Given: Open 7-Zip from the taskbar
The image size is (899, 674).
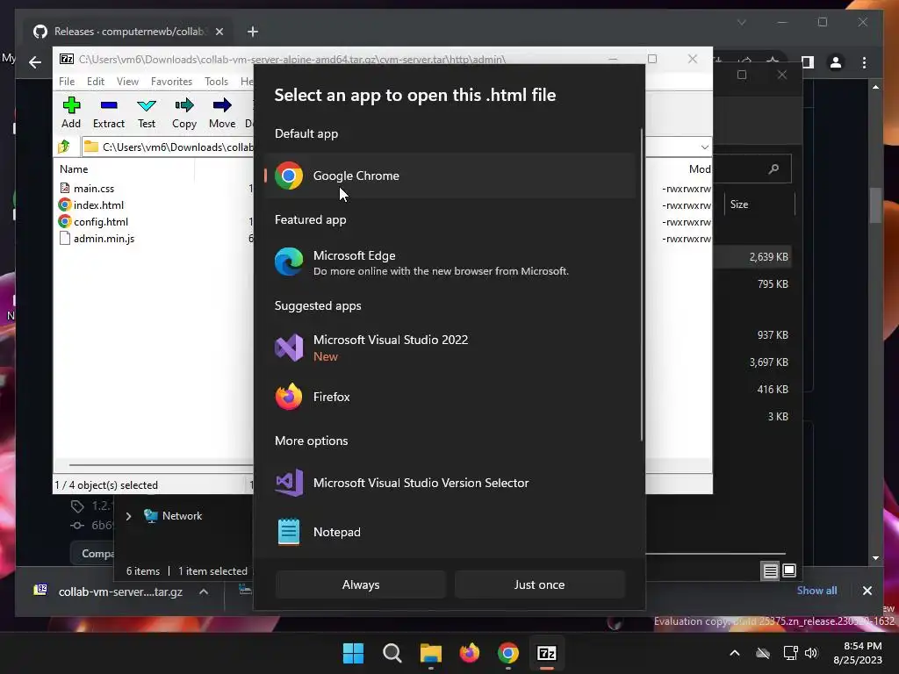Looking at the screenshot, I should click(546, 653).
